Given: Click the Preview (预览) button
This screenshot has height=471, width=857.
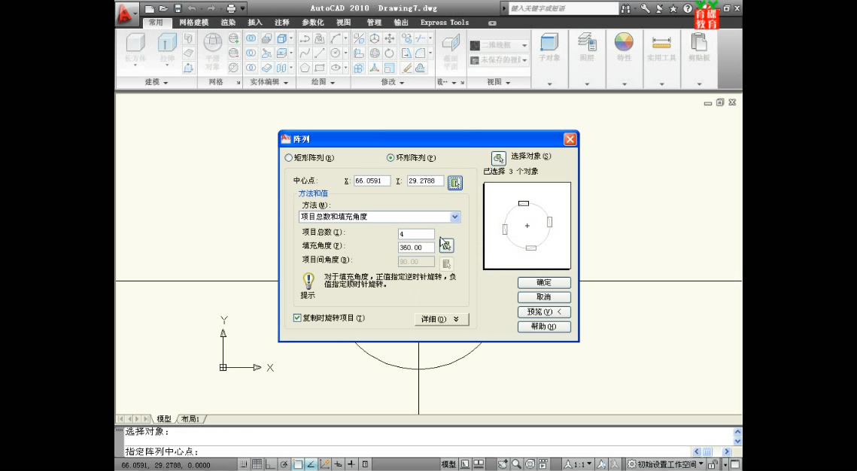Looking at the screenshot, I should click(x=544, y=312).
